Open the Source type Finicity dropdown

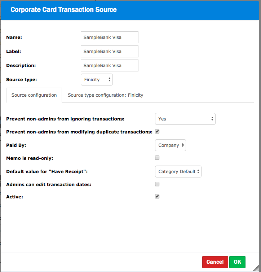97,80
